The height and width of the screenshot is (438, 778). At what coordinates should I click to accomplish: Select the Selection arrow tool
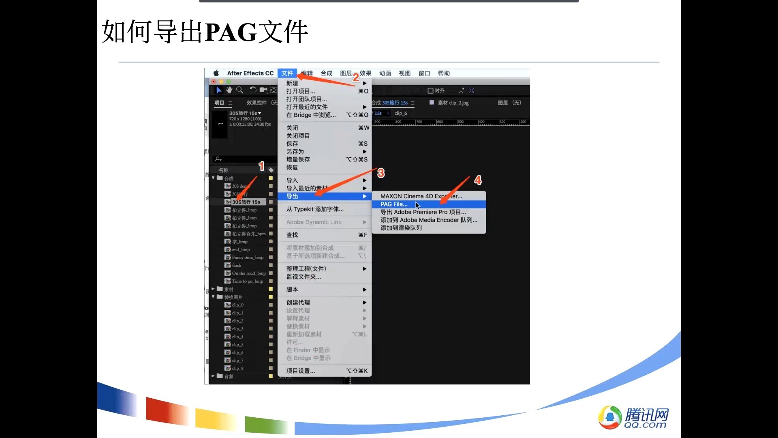click(x=219, y=90)
